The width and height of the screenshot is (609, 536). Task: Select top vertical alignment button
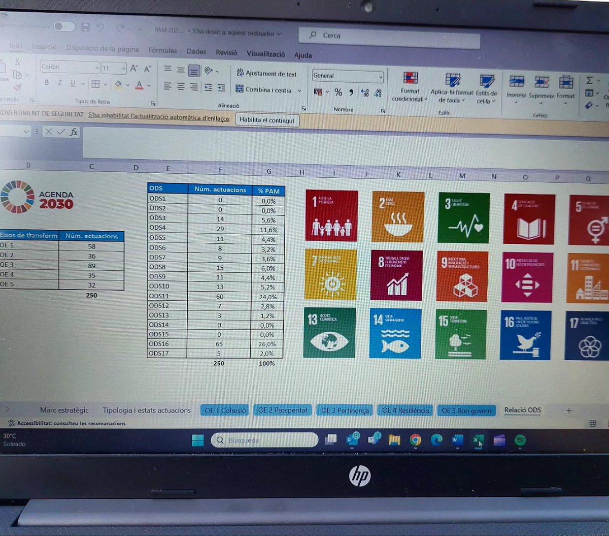[x=168, y=69]
